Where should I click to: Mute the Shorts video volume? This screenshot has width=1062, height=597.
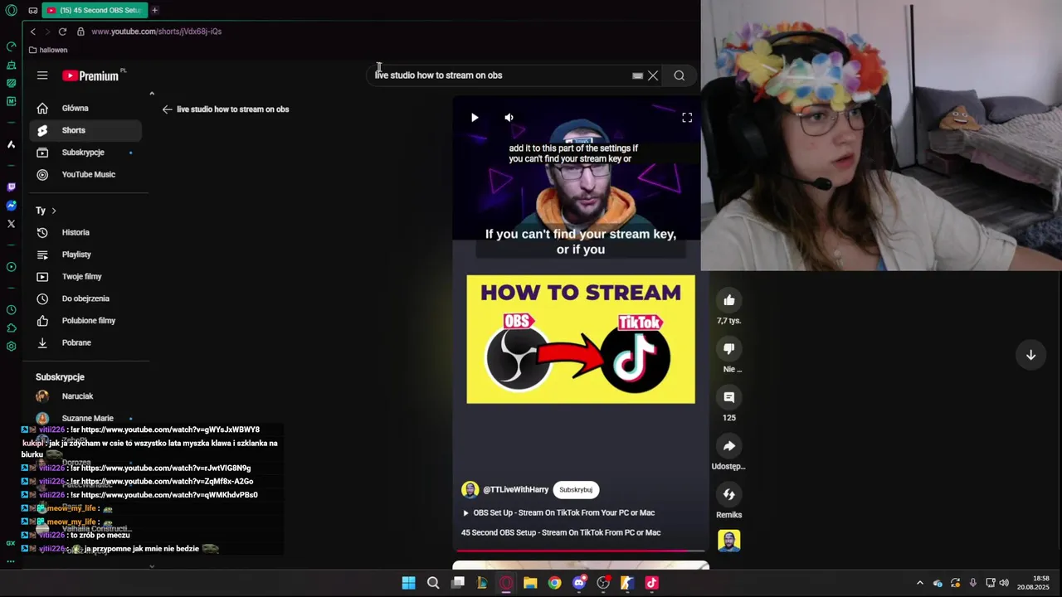(x=509, y=118)
